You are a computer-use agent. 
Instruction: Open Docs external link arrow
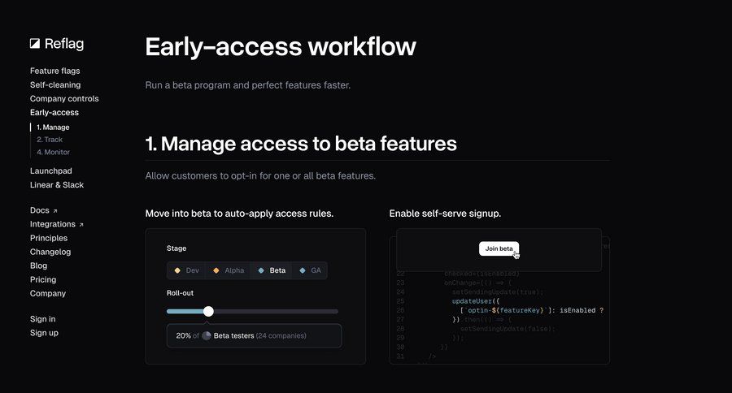tap(55, 211)
